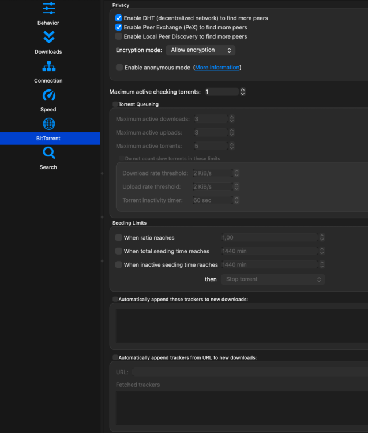Enable the Torrent Queueing checkbox
Image resolution: width=368 pixels, height=433 pixels.
pos(115,104)
